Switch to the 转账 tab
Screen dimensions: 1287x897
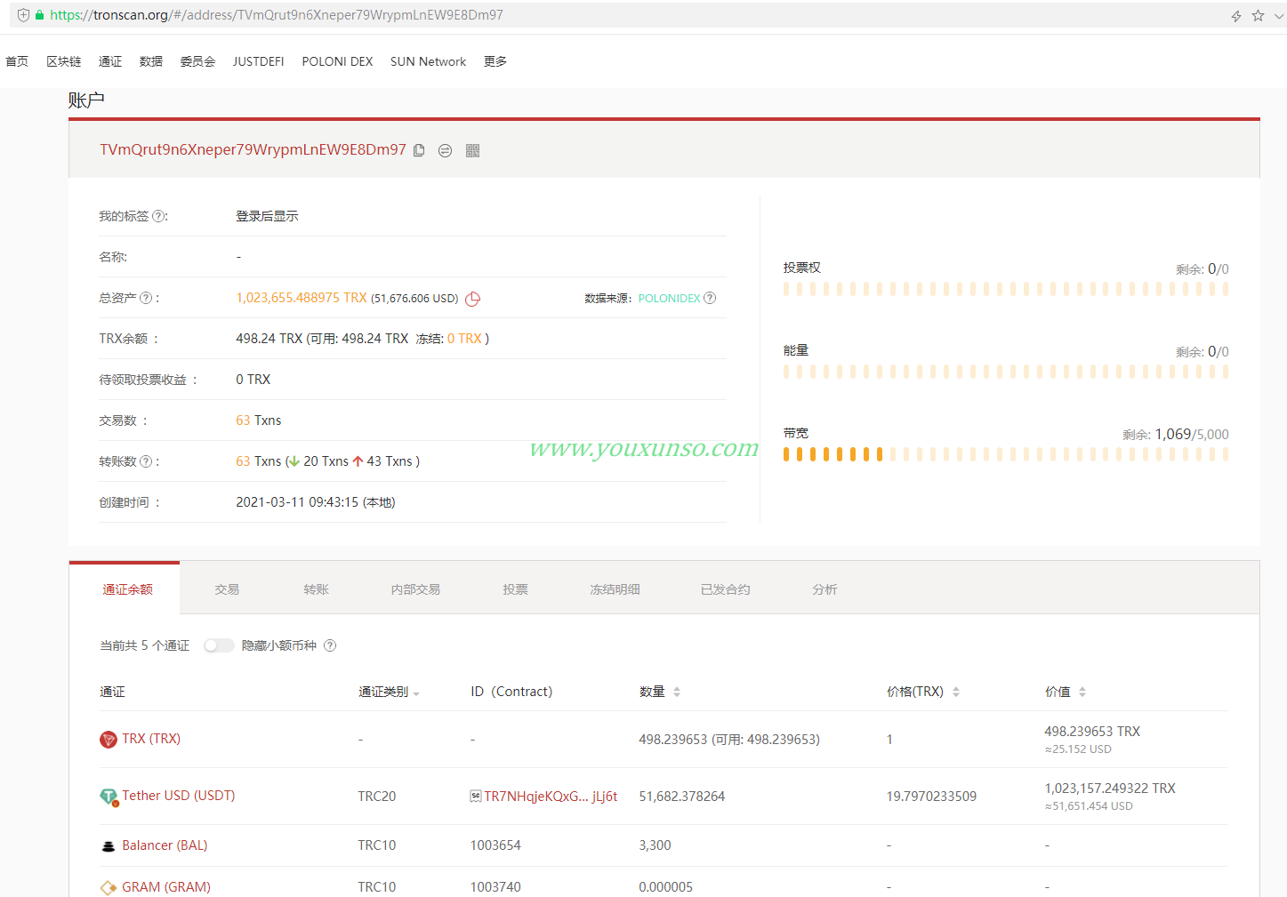(316, 589)
